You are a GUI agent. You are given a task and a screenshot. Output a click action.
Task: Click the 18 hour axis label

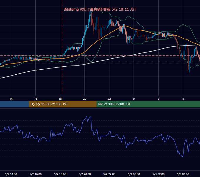coord(60,99)
